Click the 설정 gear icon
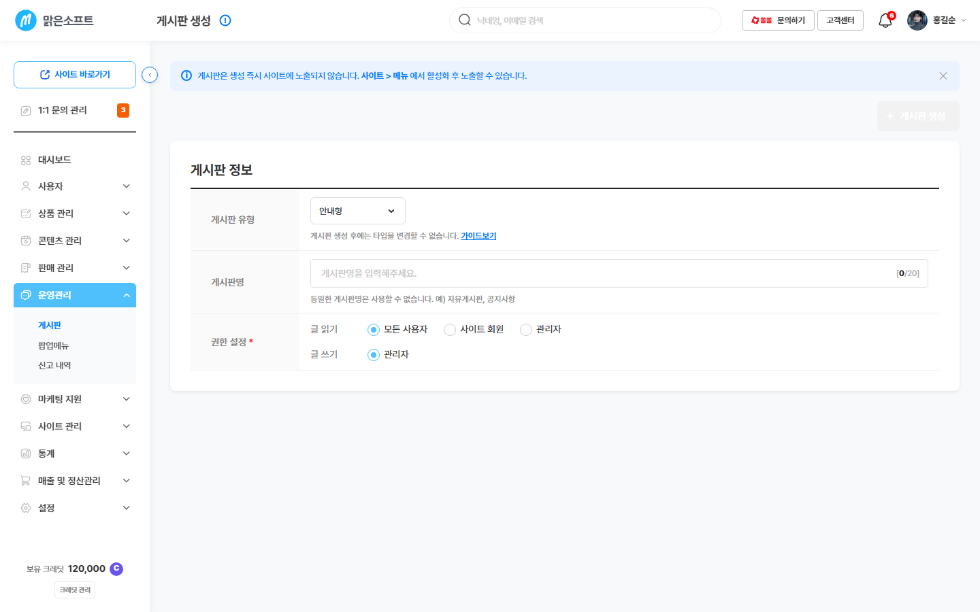Viewport: 980px width, 612px height. (26, 508)
